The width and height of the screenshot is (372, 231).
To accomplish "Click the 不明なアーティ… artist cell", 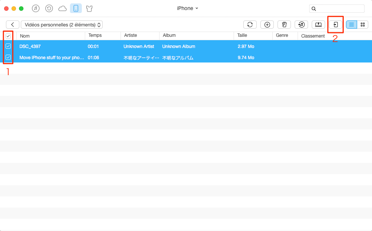I will click(141, 58).
